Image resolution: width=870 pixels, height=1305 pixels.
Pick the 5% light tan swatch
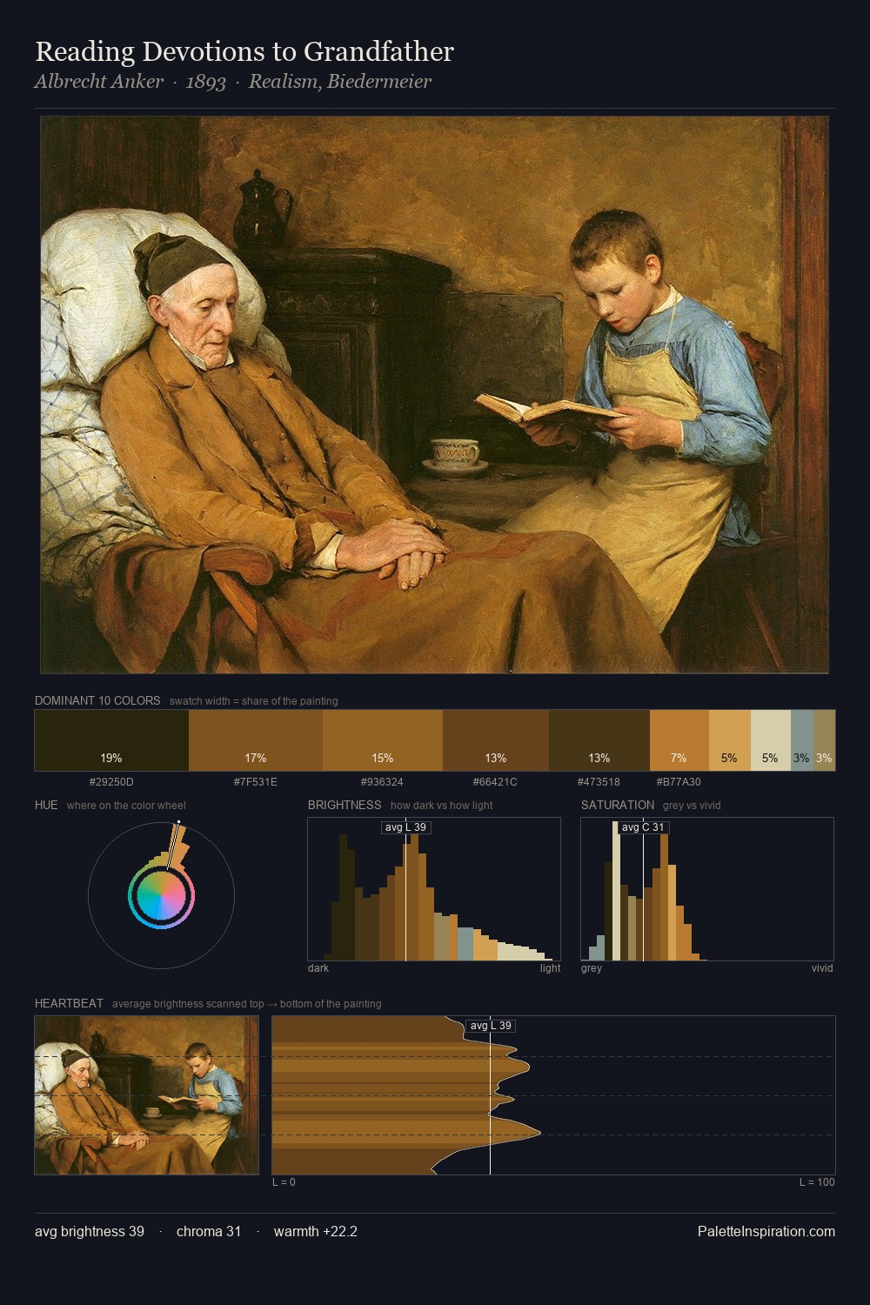729,740
